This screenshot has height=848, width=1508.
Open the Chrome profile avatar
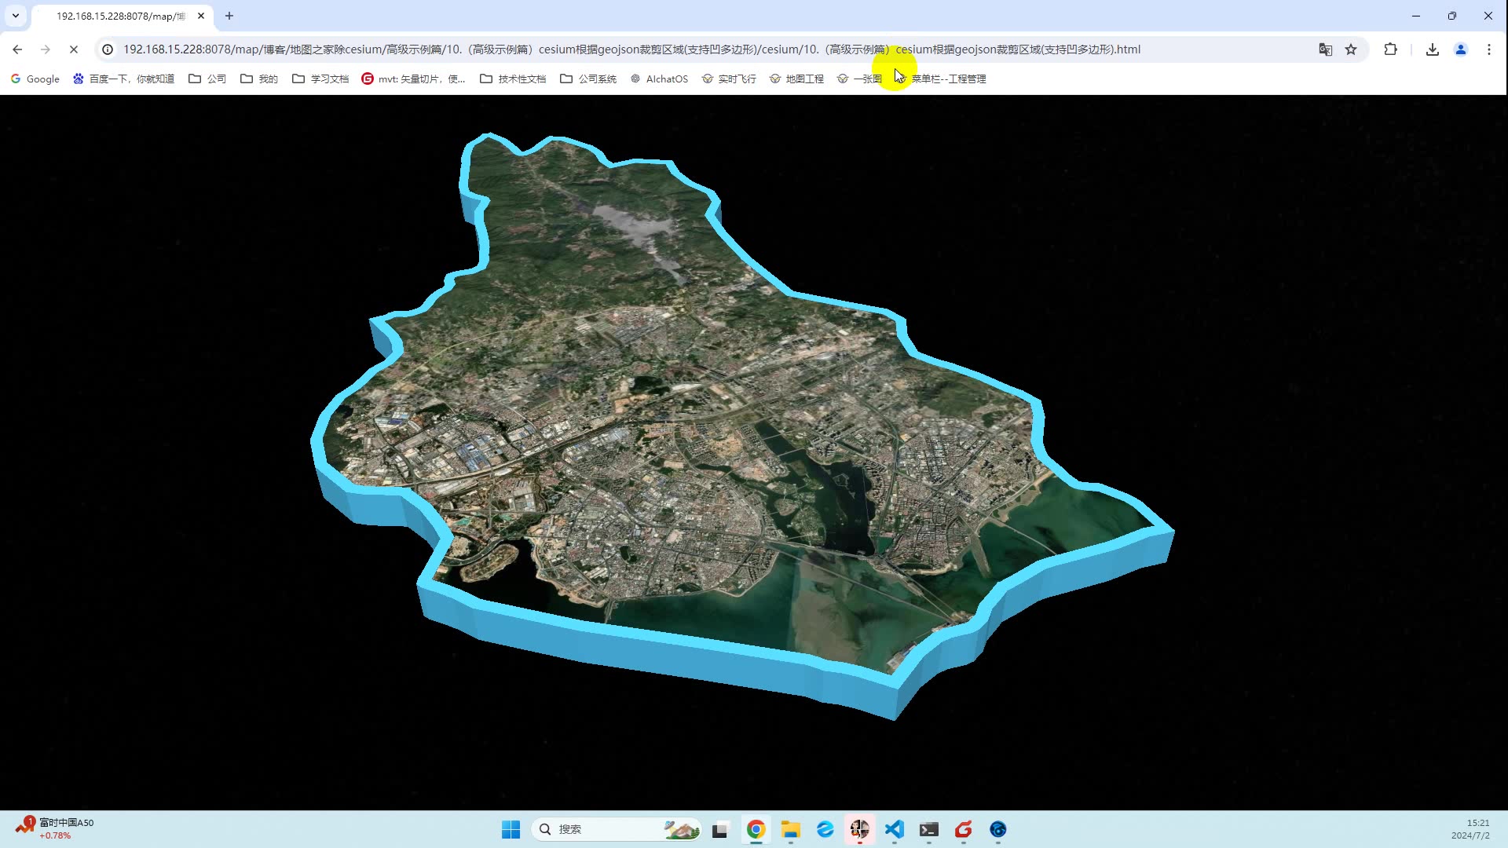tap(1461, 49)
